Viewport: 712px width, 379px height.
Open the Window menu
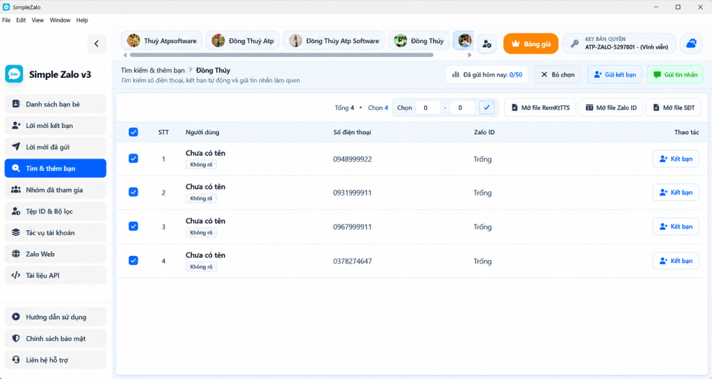(x=60, y=20)
